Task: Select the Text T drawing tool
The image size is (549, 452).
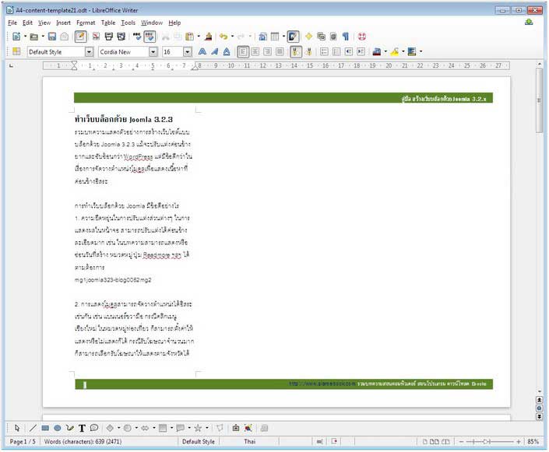Action: (x=82, y=428)
